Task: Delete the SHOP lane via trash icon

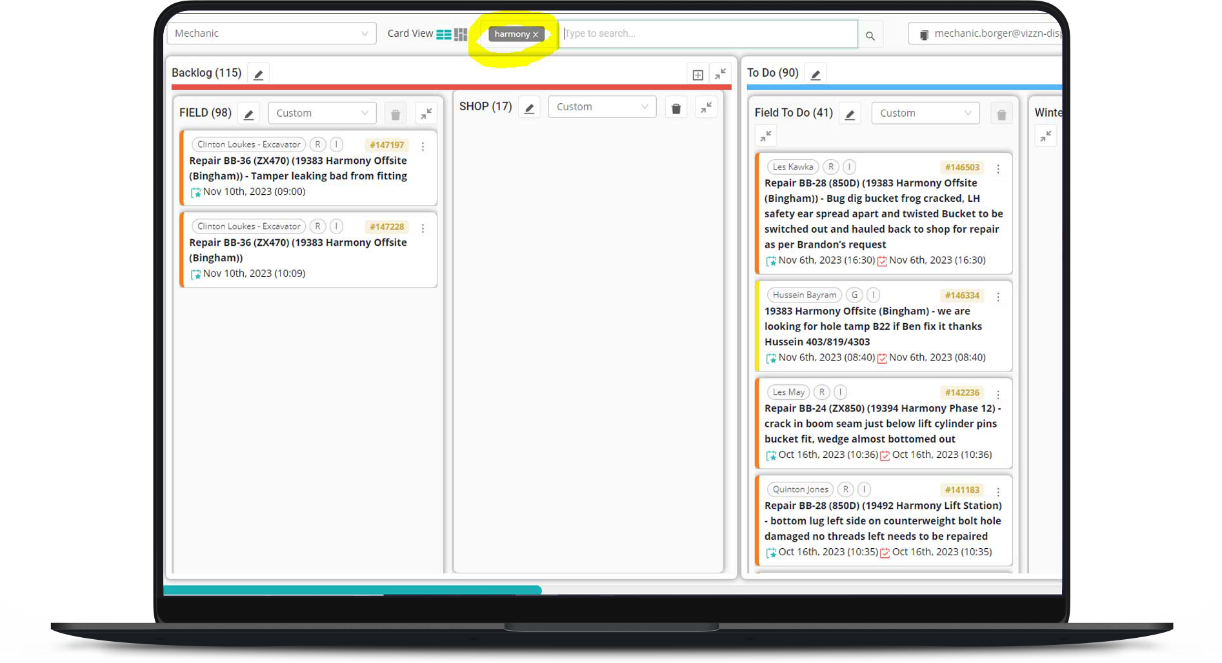Action: 676,108
